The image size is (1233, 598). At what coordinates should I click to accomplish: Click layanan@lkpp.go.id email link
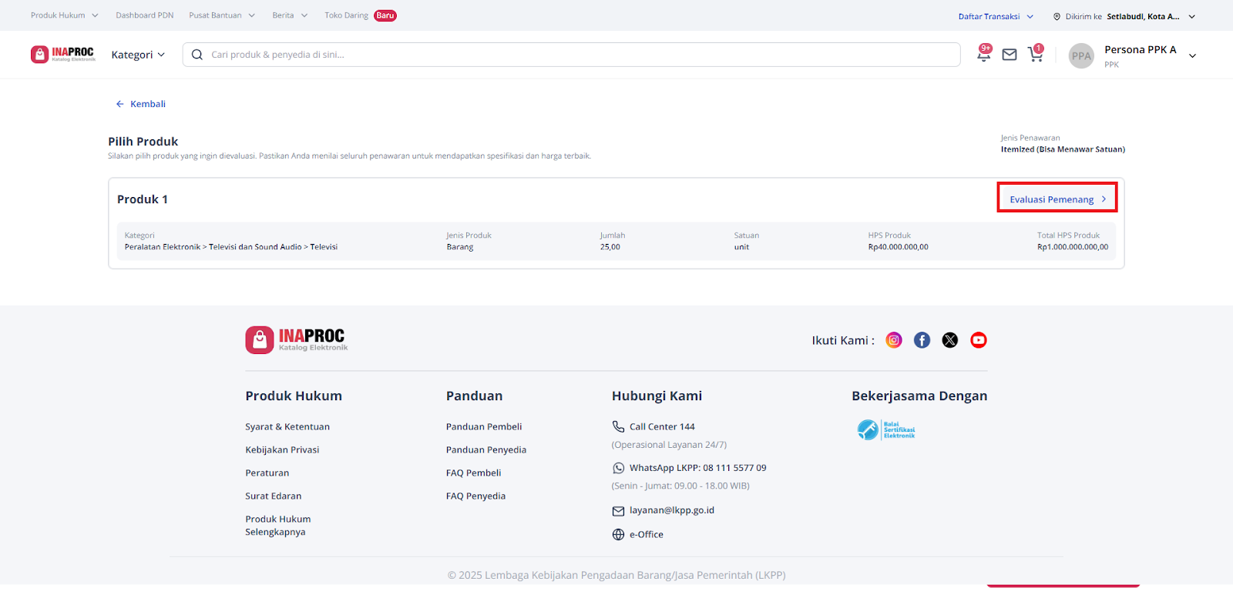[x=672, y=510]
